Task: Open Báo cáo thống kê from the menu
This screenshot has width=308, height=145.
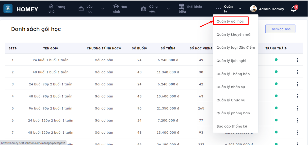Action: (232, 126)
